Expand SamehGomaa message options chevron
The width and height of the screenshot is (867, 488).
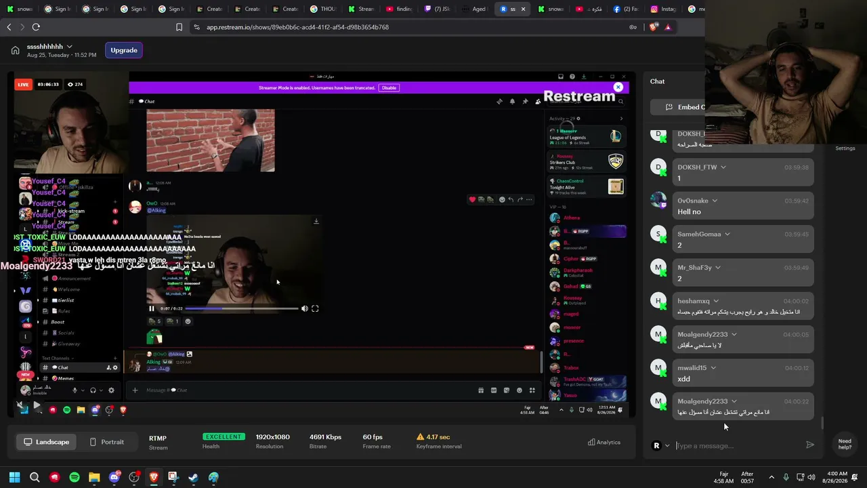(727, 234)
